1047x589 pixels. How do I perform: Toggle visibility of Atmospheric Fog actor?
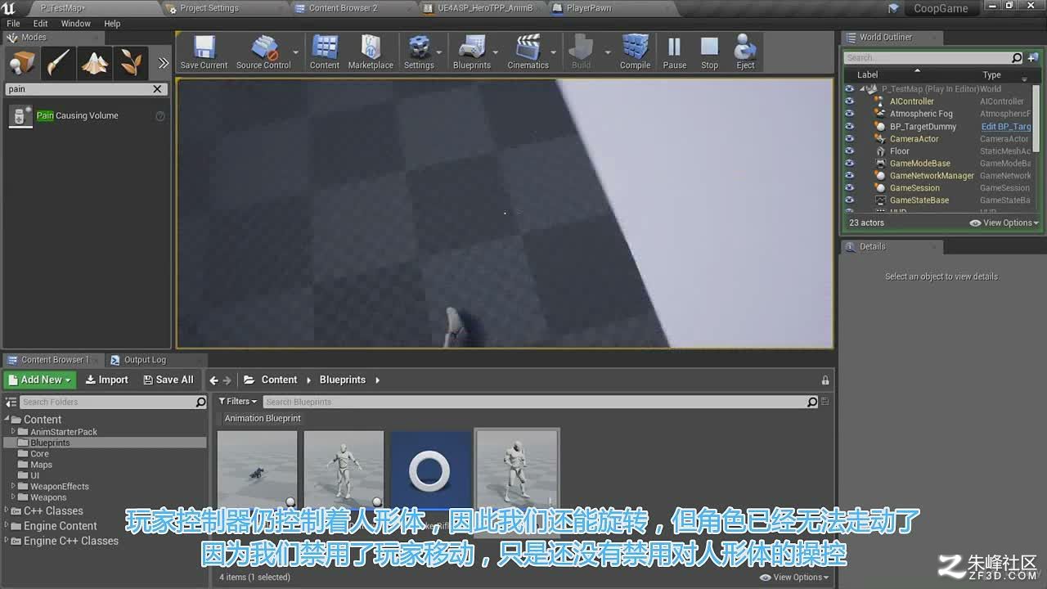849,114
